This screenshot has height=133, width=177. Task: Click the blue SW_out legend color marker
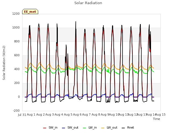[64, 128]
